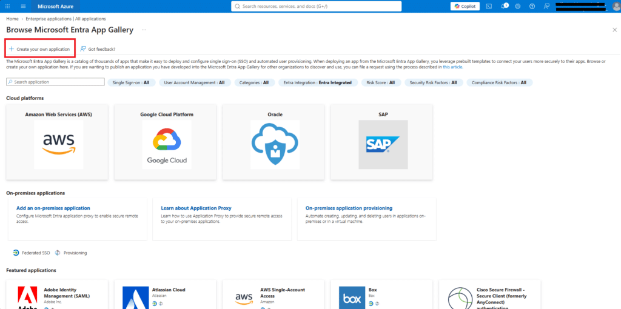621x309 pixels.
Task: Open Entra Integration filter
Action: (317, 82)
